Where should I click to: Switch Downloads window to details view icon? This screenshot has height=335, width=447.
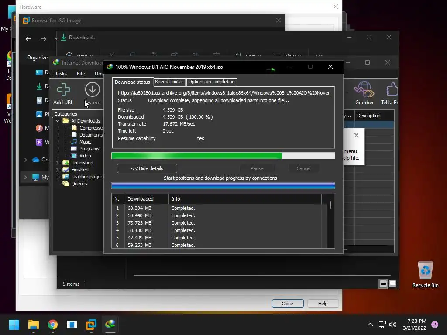pyautogui.click(x=383, y=284)
